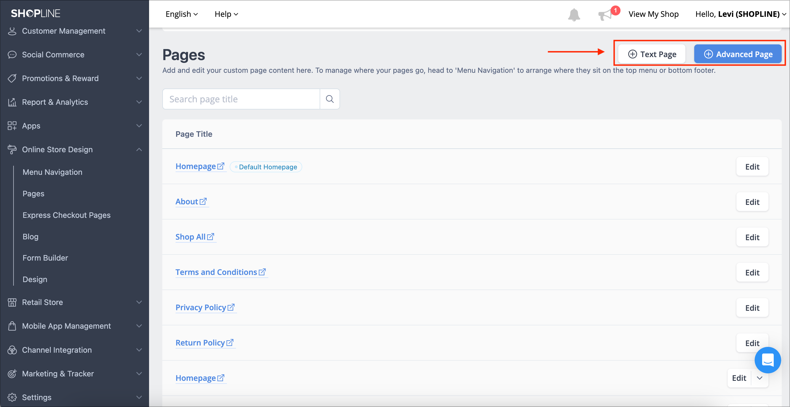
Task: Expand Social Commerce chevron
Action: (139, 55)
